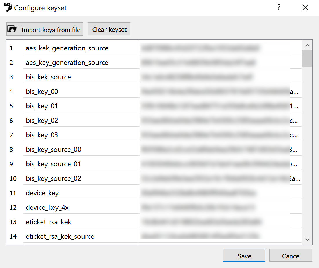
Task: Edit the device_key value cell
Action: click(214, 193)
